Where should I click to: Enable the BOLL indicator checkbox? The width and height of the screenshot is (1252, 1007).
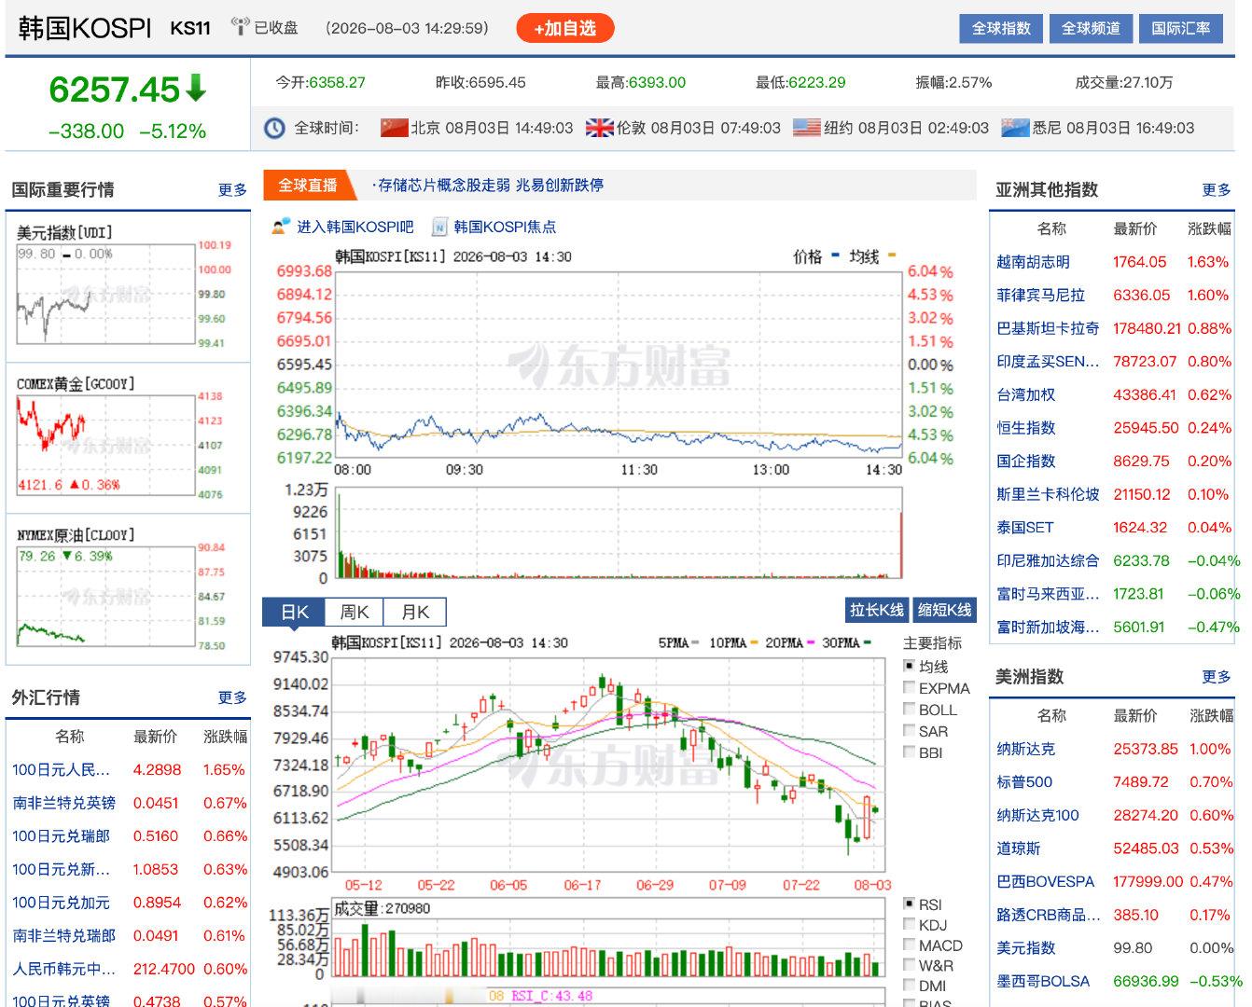909,709
